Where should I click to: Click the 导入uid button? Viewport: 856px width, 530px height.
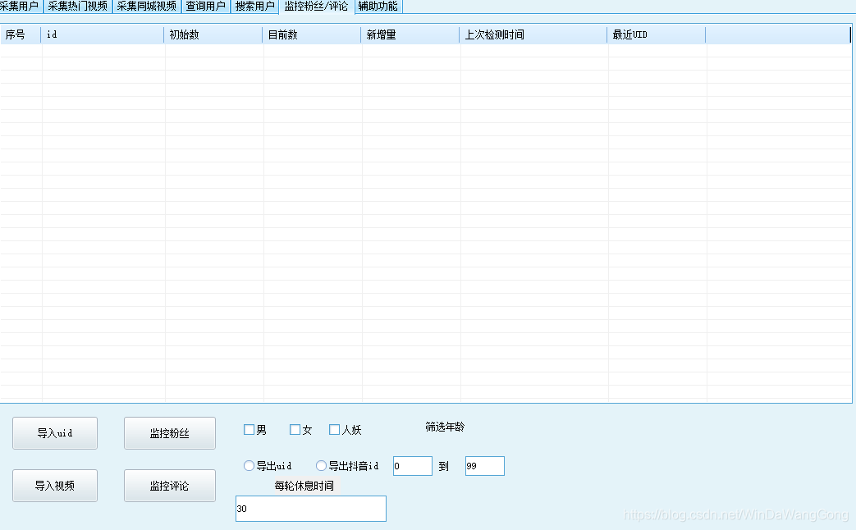pyautogui.click(x=55, y=433)
